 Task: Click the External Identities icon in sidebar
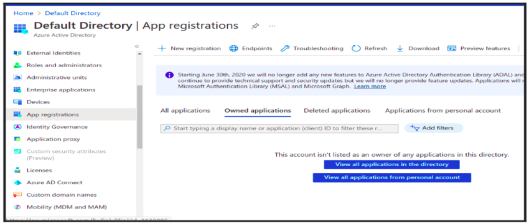(x=17, y=53)
